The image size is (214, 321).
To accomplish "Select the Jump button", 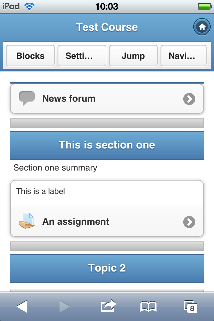I will click(x=133, y=56).
